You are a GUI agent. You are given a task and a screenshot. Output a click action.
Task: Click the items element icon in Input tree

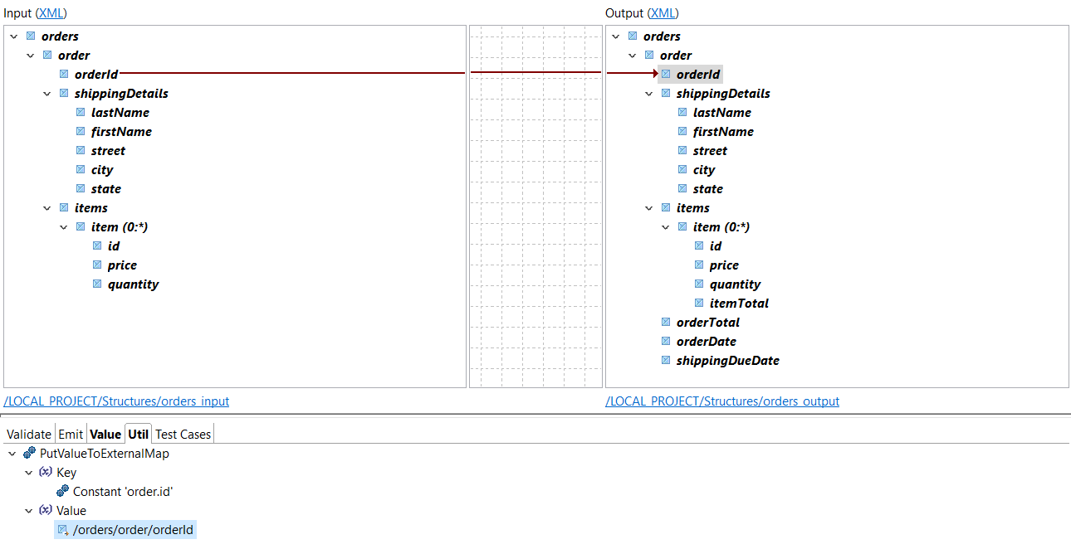[x=64, y=207]
